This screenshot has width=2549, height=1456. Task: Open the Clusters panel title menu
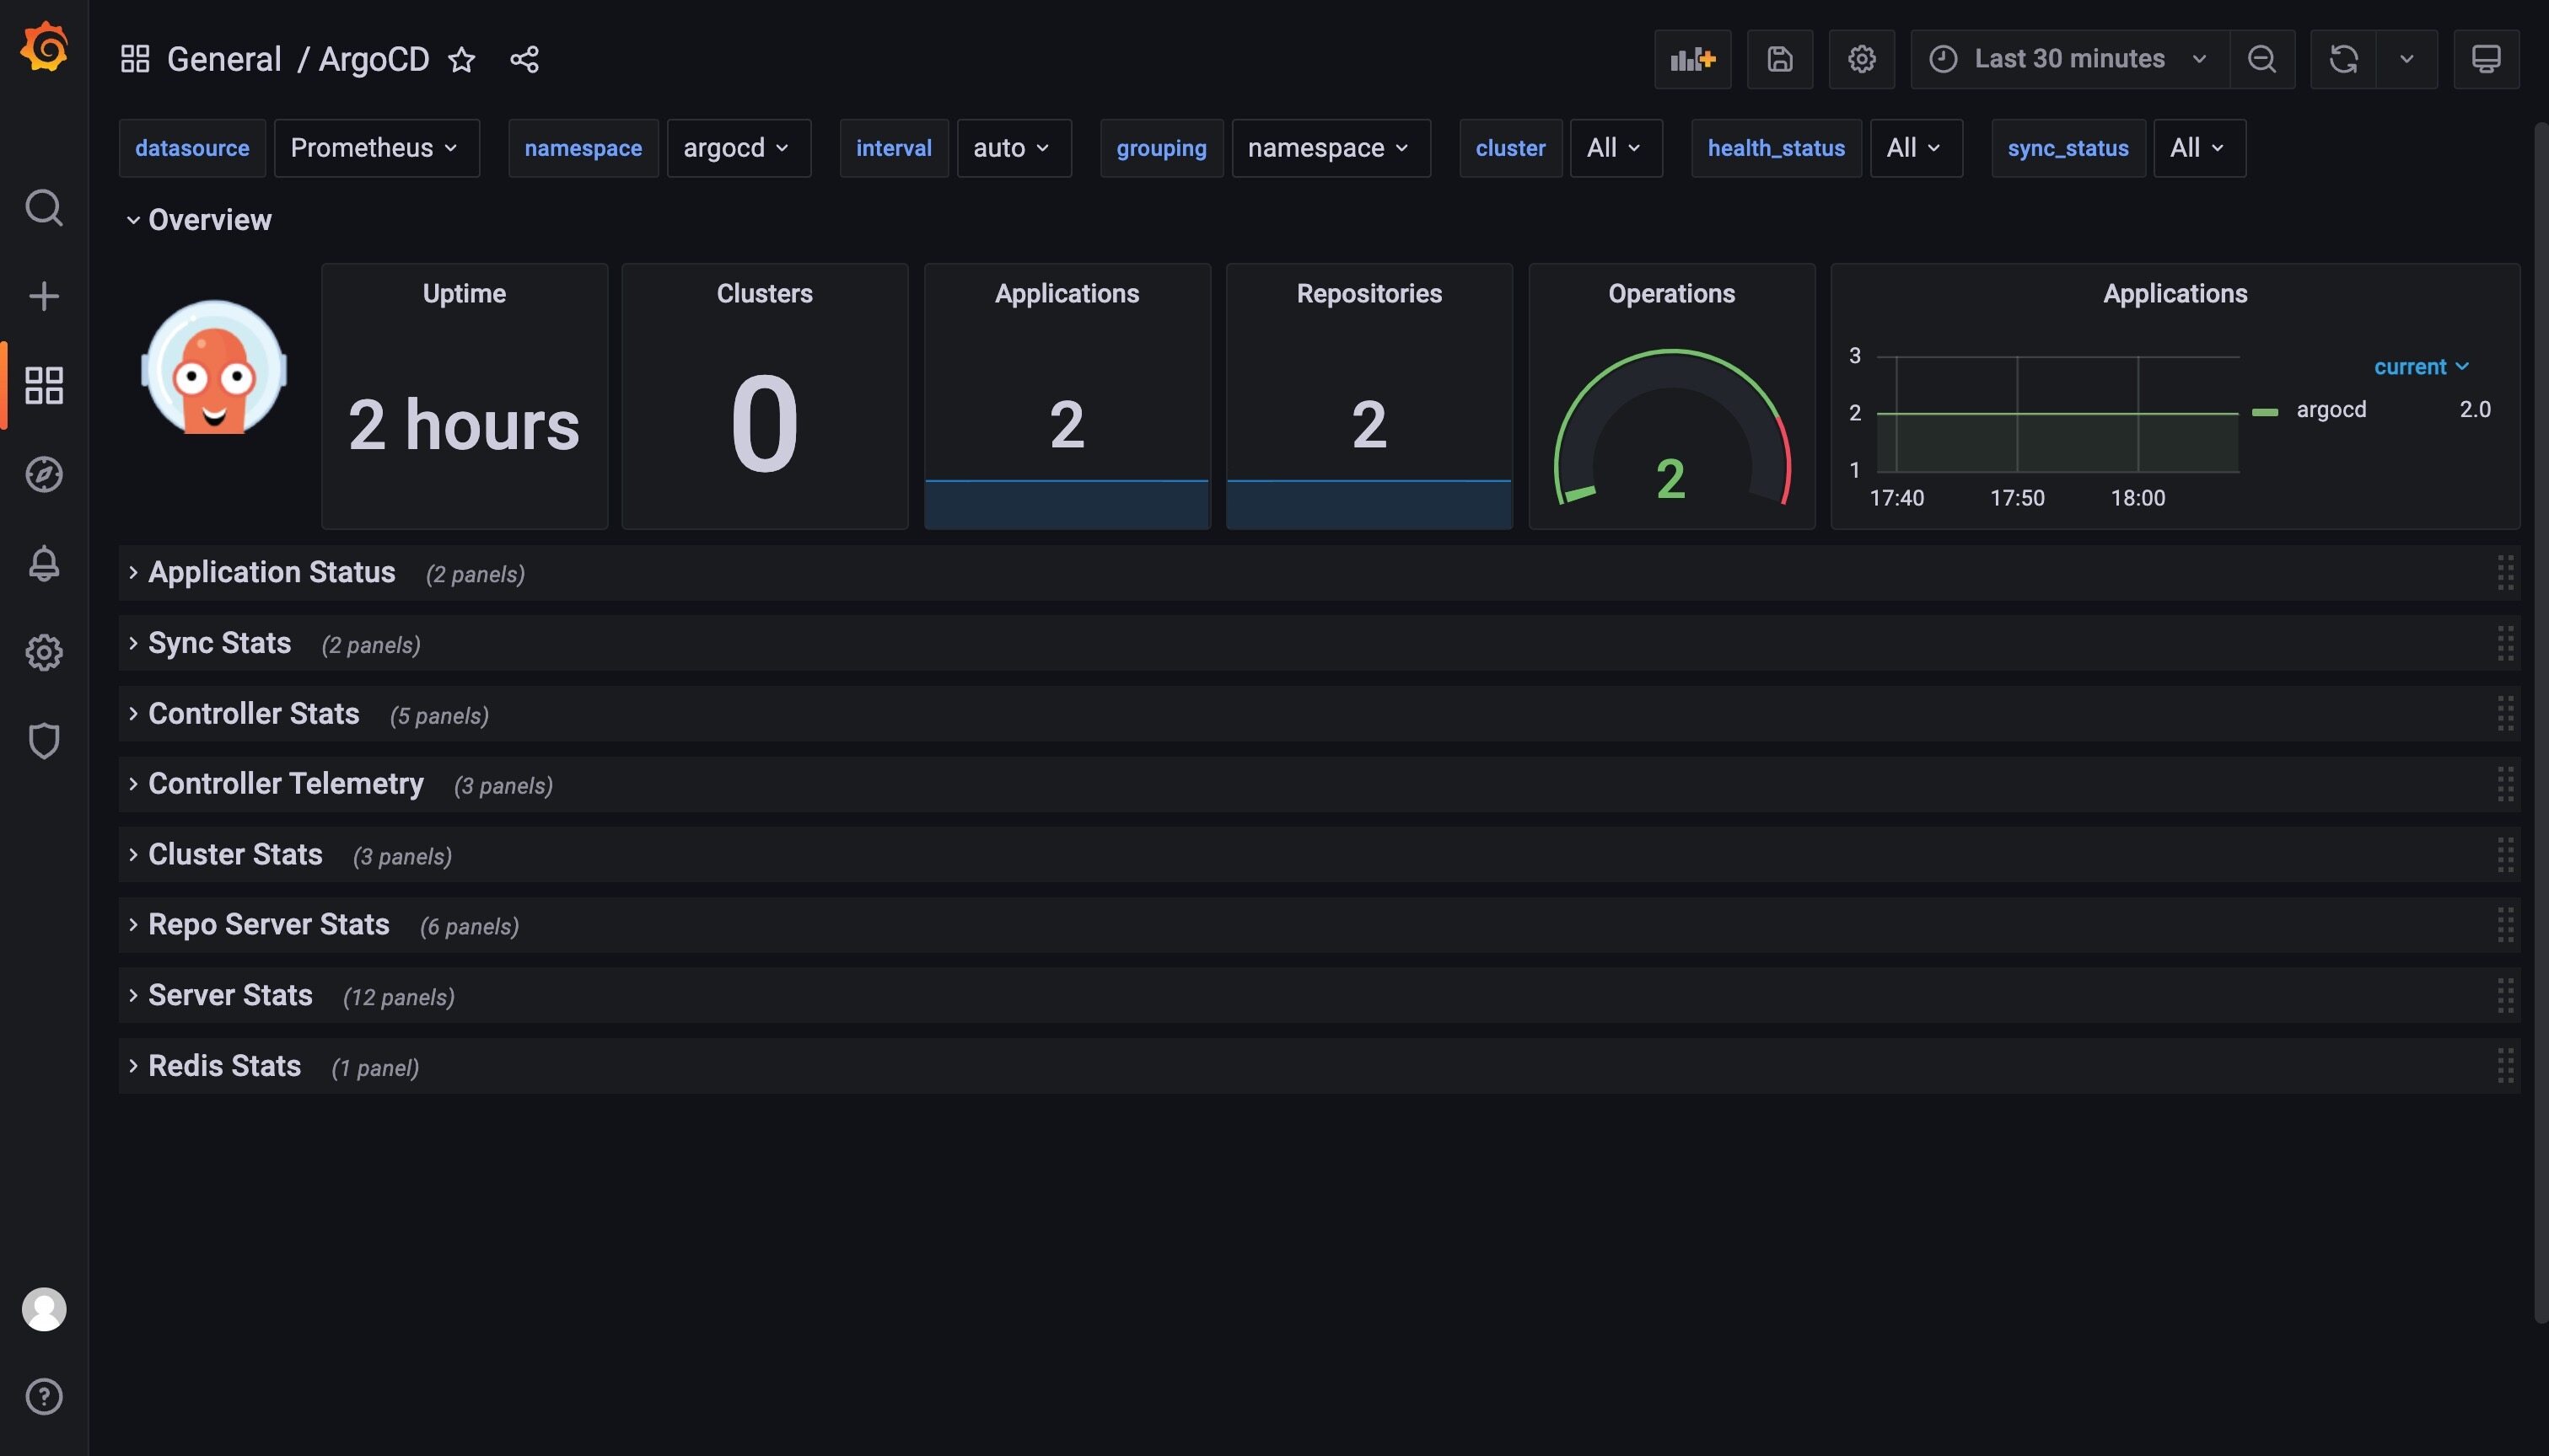click(764, 294)
